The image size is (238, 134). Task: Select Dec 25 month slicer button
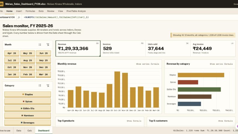[44, 67]
